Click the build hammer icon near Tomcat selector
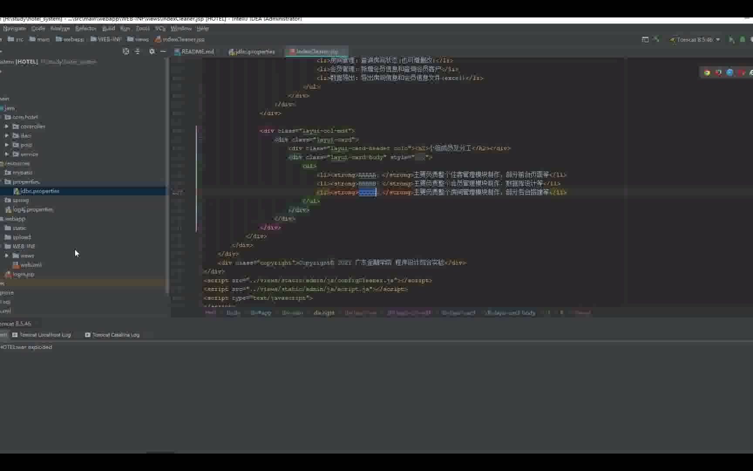The width and height of the screenshot is (753, 471). pyautogui.click(x=656, y=39)
